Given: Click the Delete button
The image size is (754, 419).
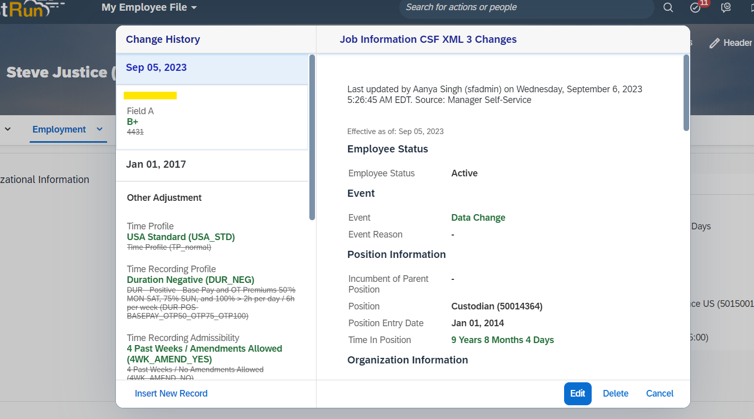Looking at the screenshot, I should click(x=615, y=394).
